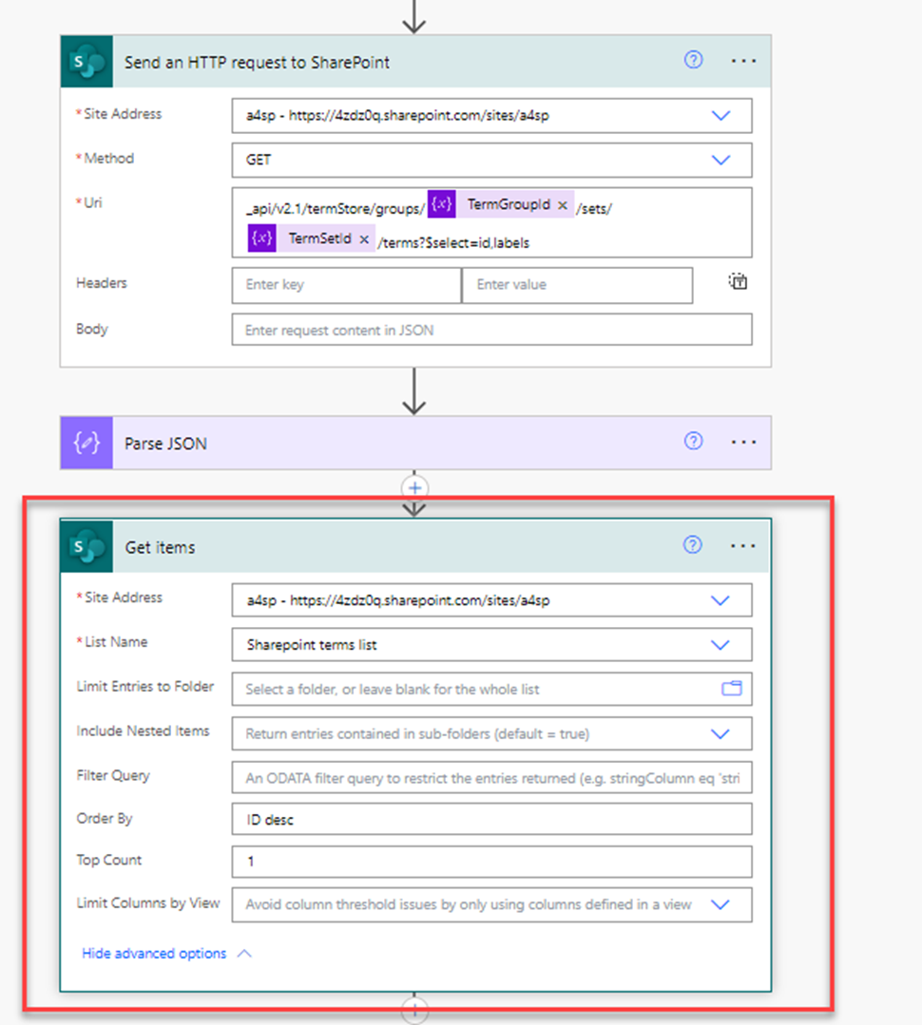Open the Method dropdown showing GET
Image resolution: width=922 pixels, height=1025 pixels.
click(x=720, y=160)
